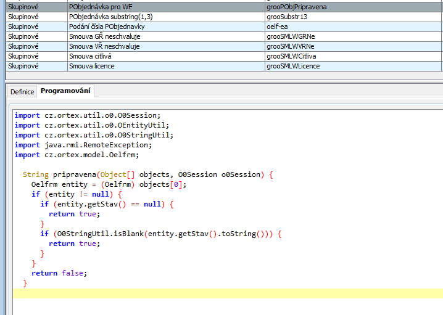Select the Smouva VŘ neschvaluje entry
This screenshot has width=443, height=315.
[106, 46]
